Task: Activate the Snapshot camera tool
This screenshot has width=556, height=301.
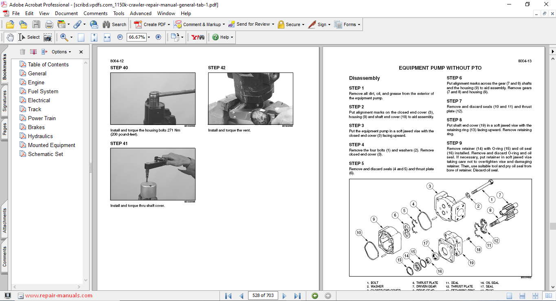Action: (48, 37)
